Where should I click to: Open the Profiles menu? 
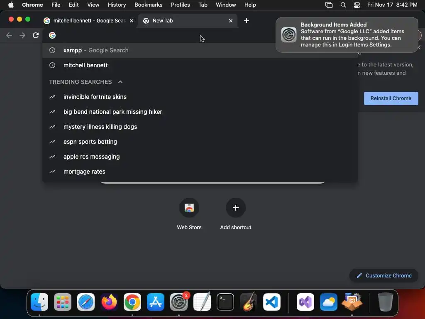click(180, 5)
